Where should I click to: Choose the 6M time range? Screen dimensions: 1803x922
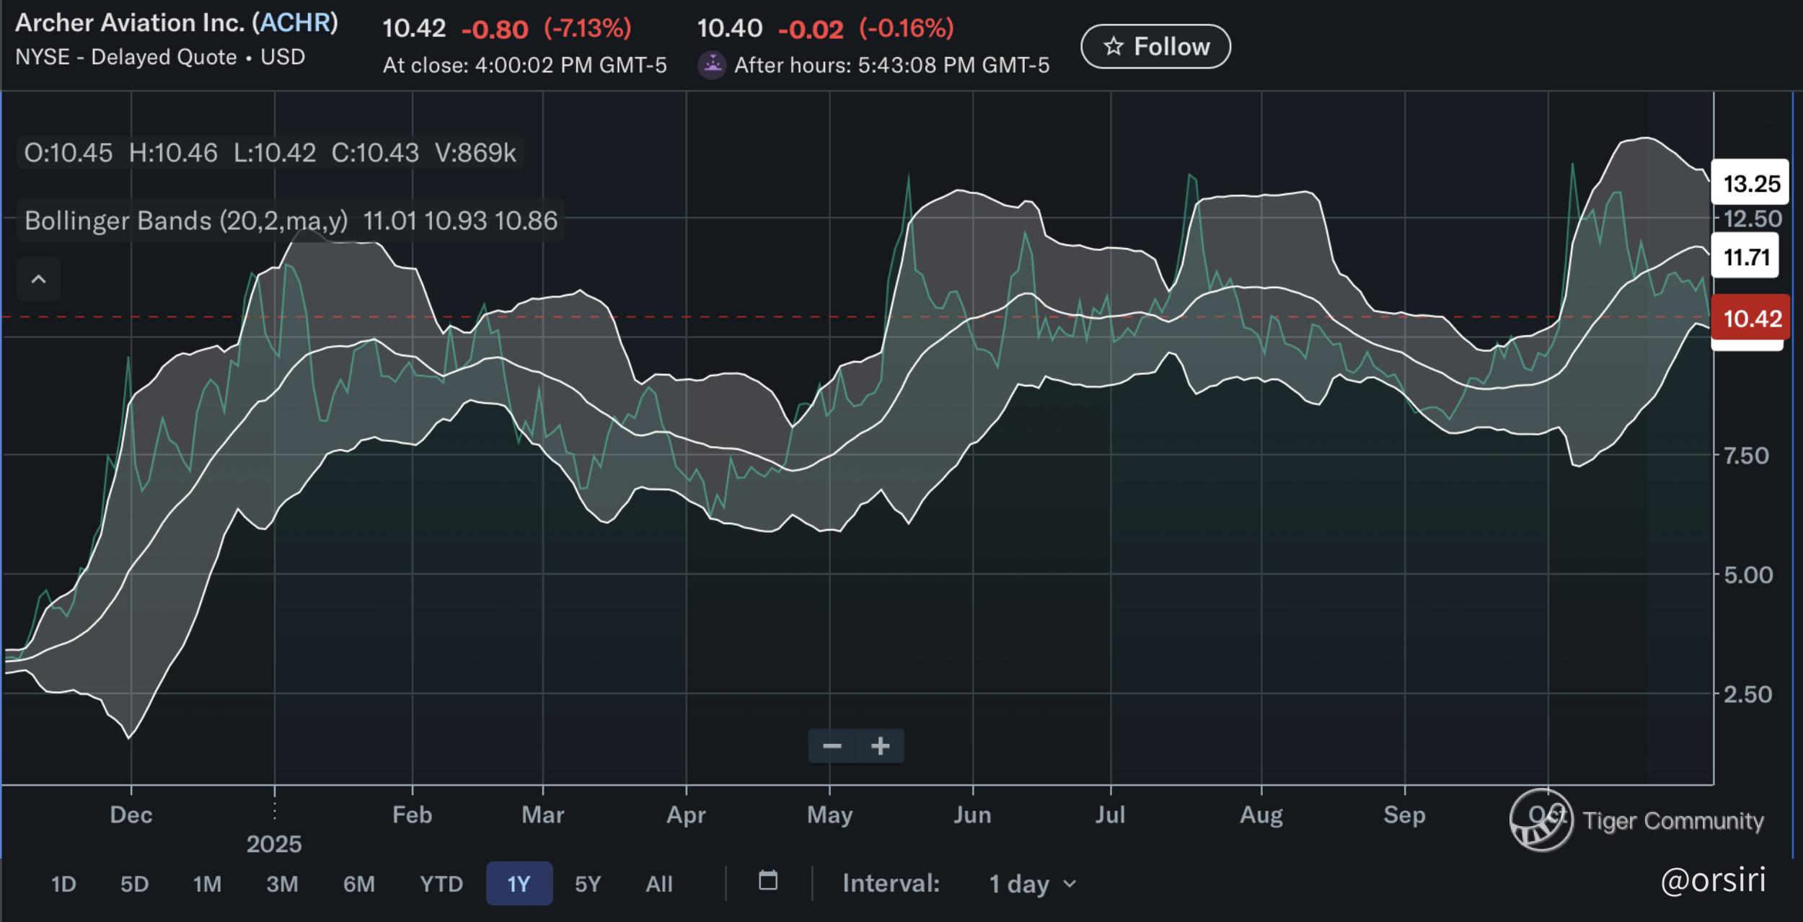[x=358, y=884]
